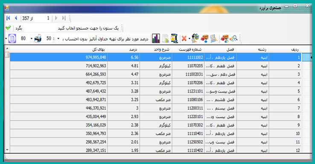Viewport: 315px width, 164px height.
Task: Click the red X delete icon
Action: pyautogui.click(x=184, y=38)
